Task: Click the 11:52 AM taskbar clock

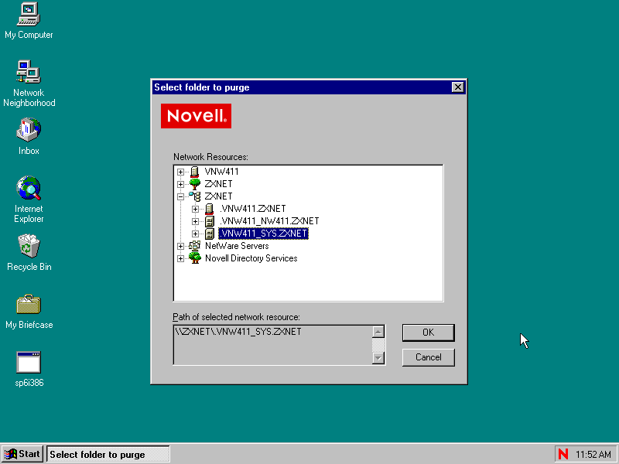Action: click(593, 454)
